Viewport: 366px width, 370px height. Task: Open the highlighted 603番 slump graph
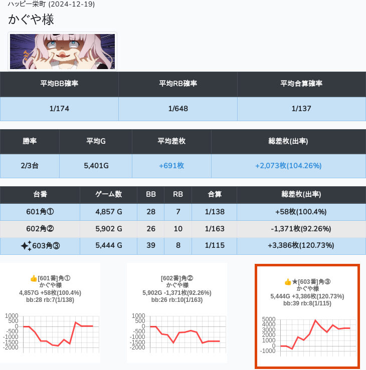click(306, 334)
